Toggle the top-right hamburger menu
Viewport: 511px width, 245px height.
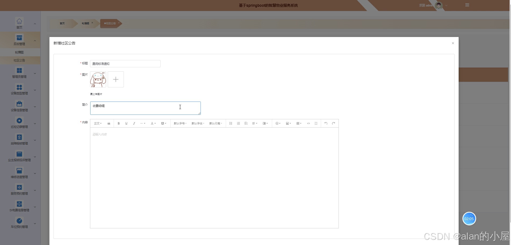pos(467,5)
